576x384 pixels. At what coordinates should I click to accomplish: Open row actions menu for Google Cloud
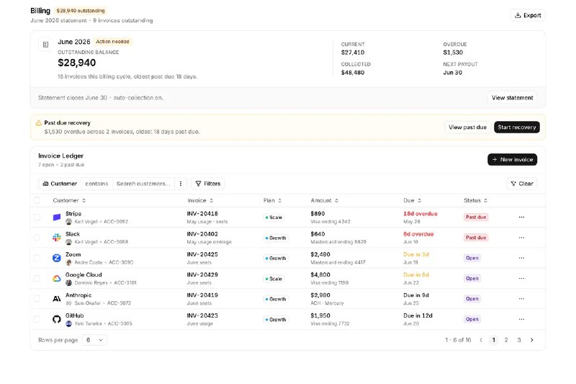pos(521,278)
